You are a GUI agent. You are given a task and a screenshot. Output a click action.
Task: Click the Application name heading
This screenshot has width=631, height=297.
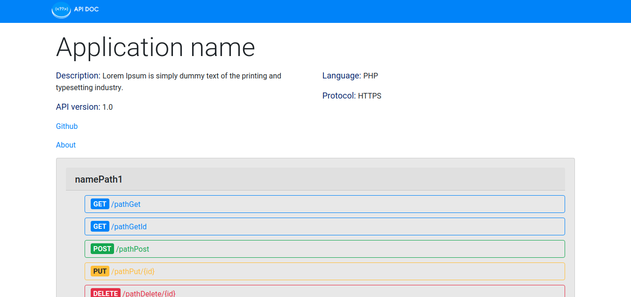tap(156, 47)
